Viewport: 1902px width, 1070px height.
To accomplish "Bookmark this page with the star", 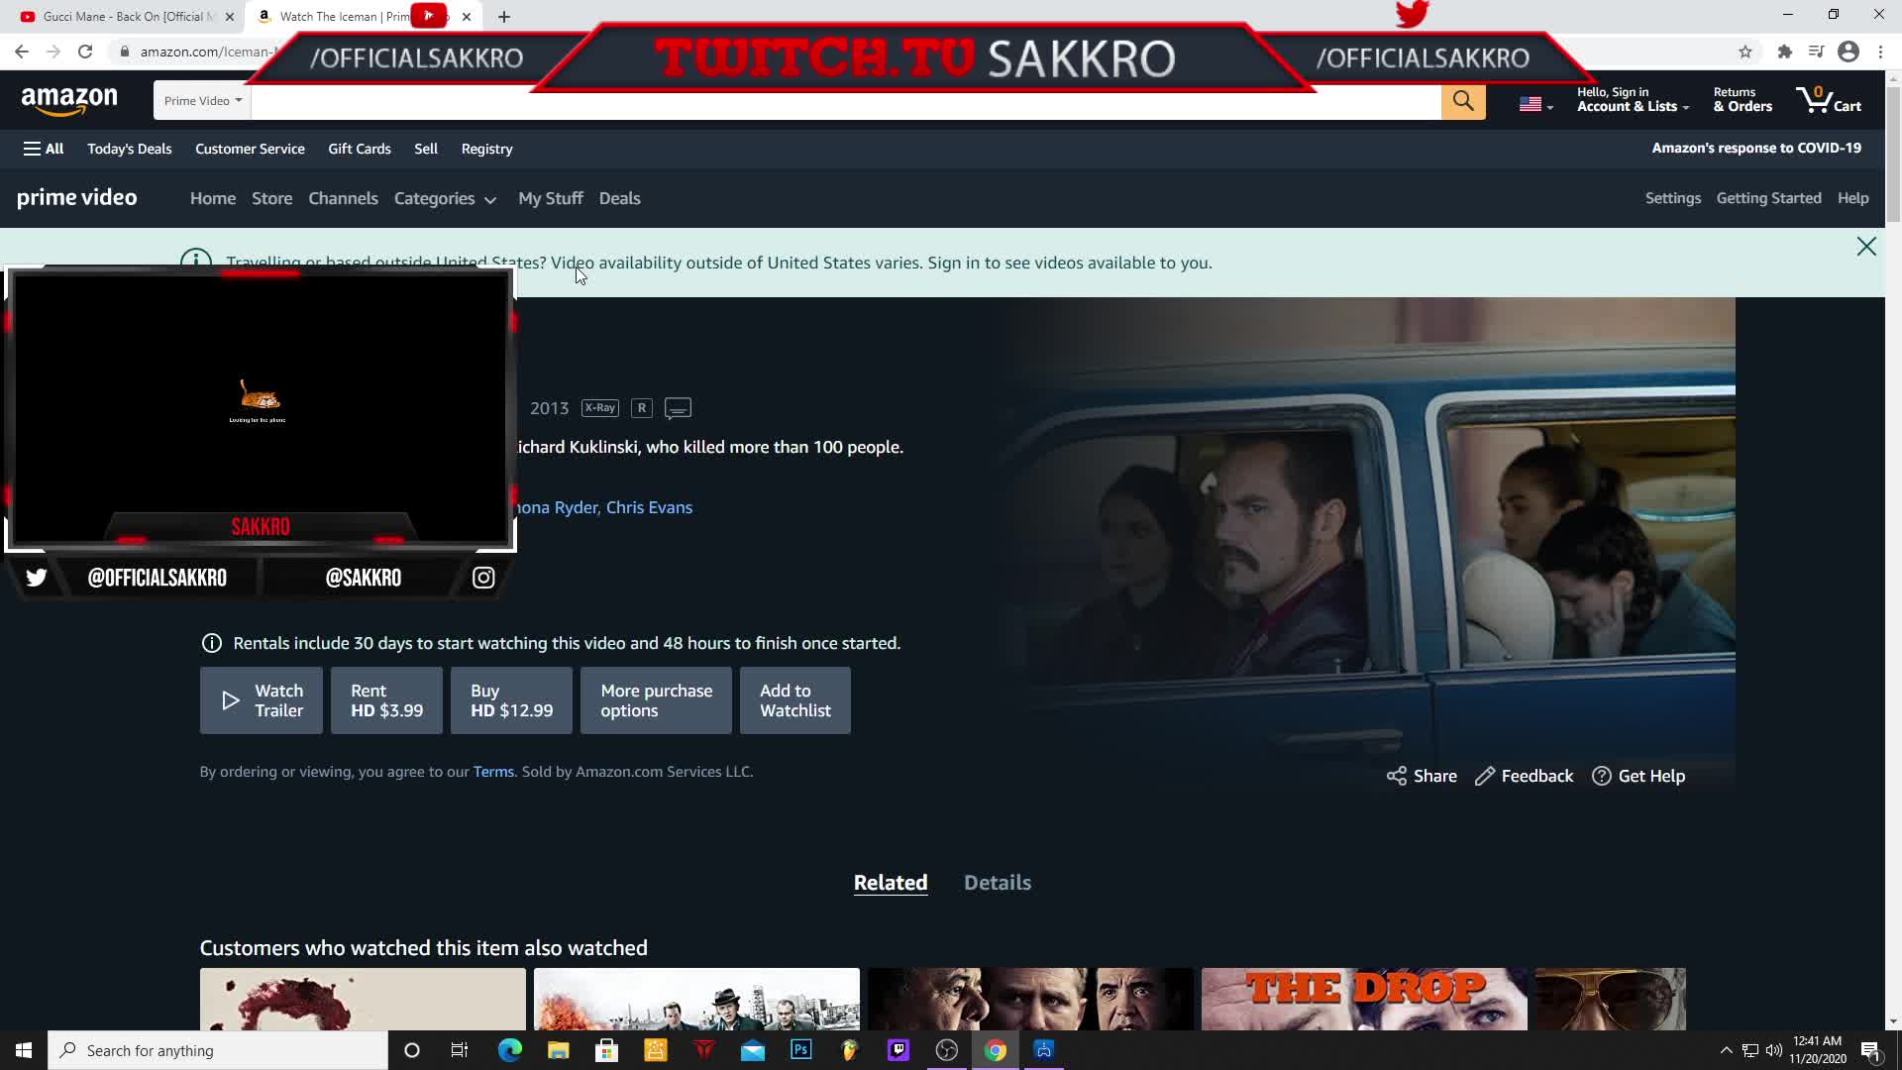I will tap(1745, 52).
